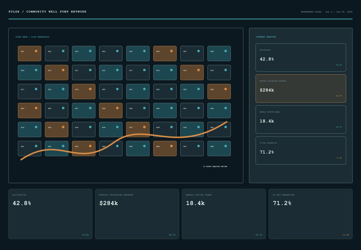Image resolution: width=361 pixels, height=250 pixels.
Task: Select the orange dot on node N34
Action: [63, 127]
